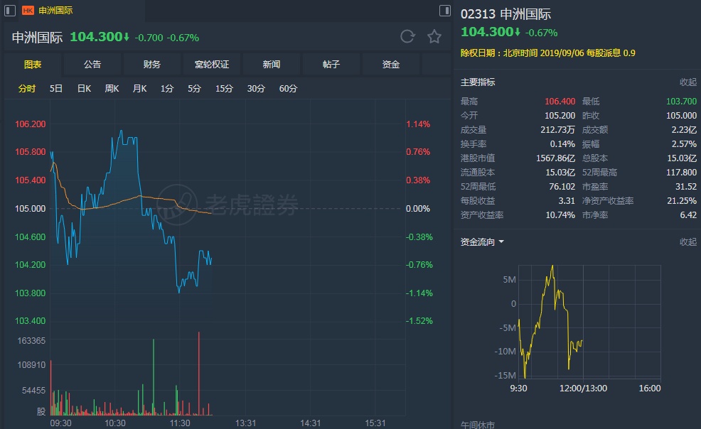Collapse the 主要指标 section via 收起
The width and height of the screenshot is (701, 429).
tap(687, 82)
